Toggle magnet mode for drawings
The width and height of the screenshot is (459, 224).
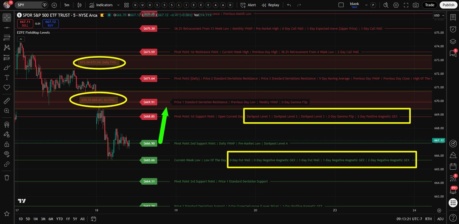coord(7,124)
